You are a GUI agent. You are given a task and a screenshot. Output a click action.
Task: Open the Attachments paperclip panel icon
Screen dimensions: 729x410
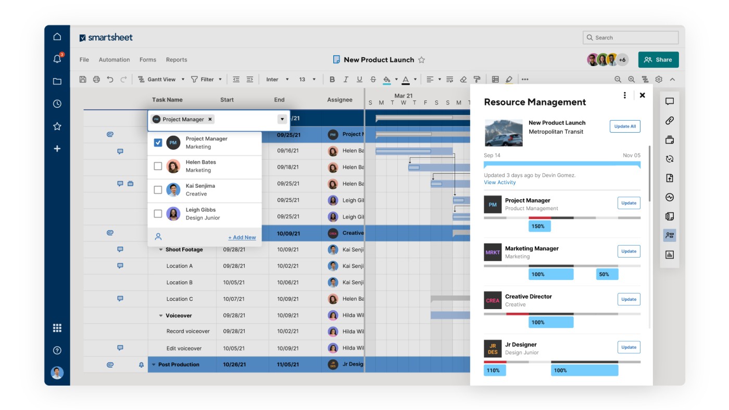[670, 121]
